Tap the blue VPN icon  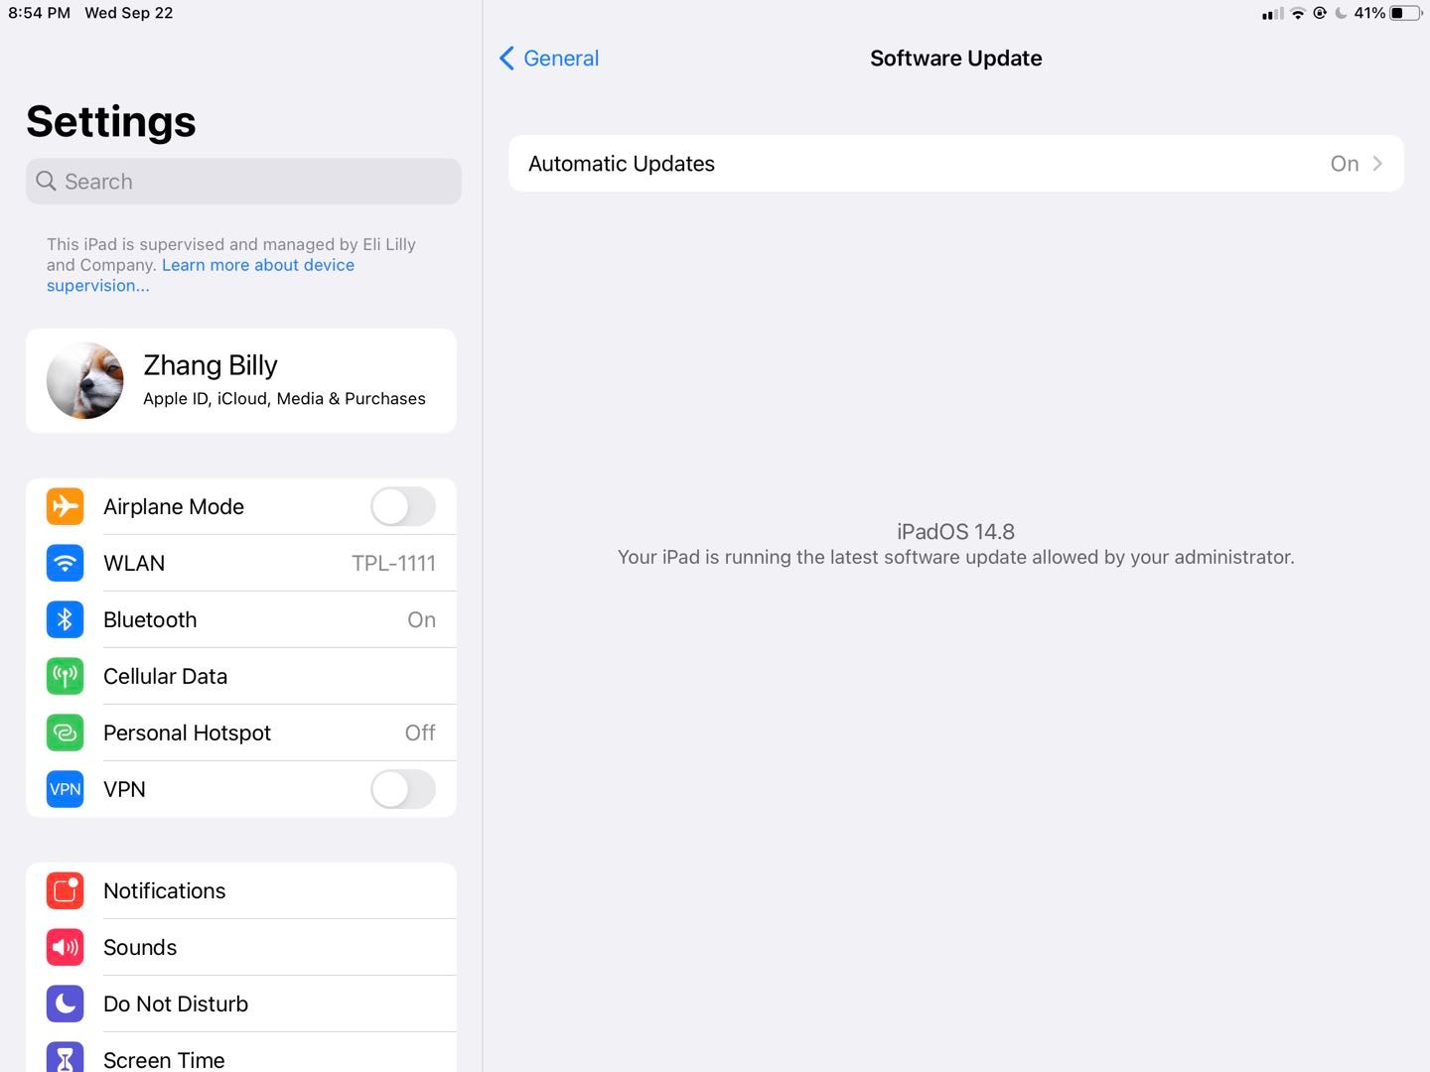[65, 789]
